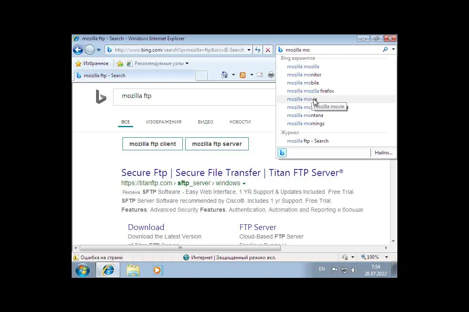Screen dimensions: 469x312
Task: Expand the zoom level dropdown arrow
Action: pos(386,257)
